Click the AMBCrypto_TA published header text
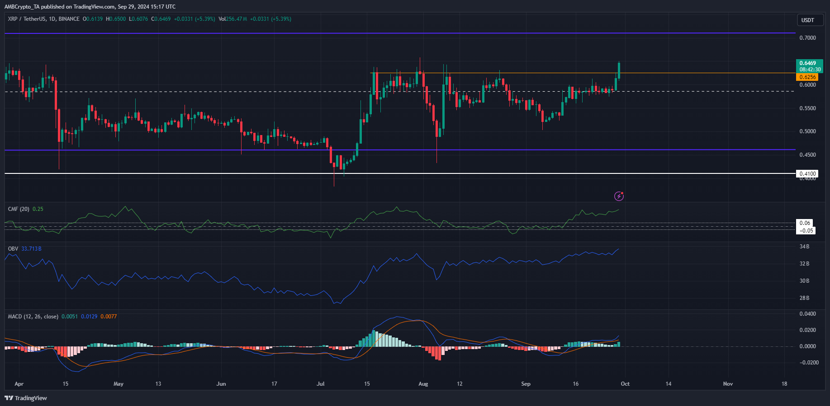This screenshot has width=830, height=406. (x=90, y=7)
